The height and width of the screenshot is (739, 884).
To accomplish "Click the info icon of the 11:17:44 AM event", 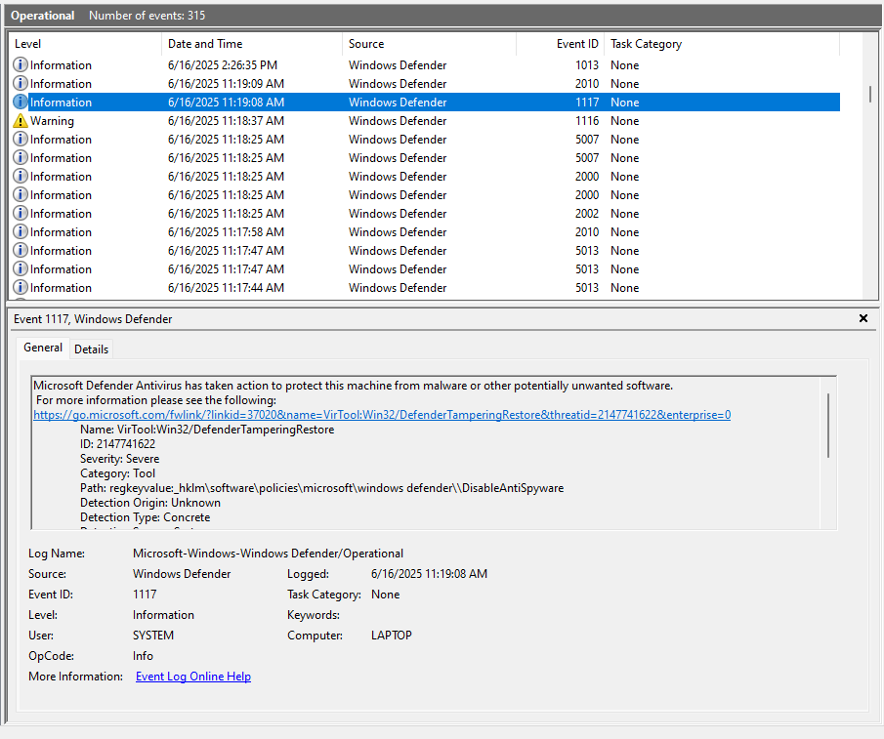I will pyautogui.click(x=21, y=288).
